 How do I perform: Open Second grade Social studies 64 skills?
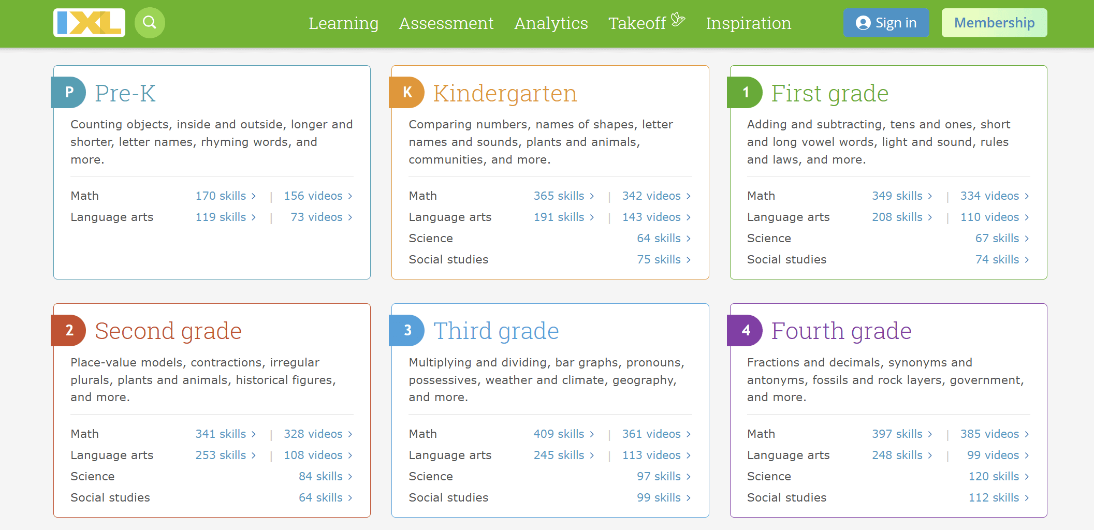tap(321, 497)
